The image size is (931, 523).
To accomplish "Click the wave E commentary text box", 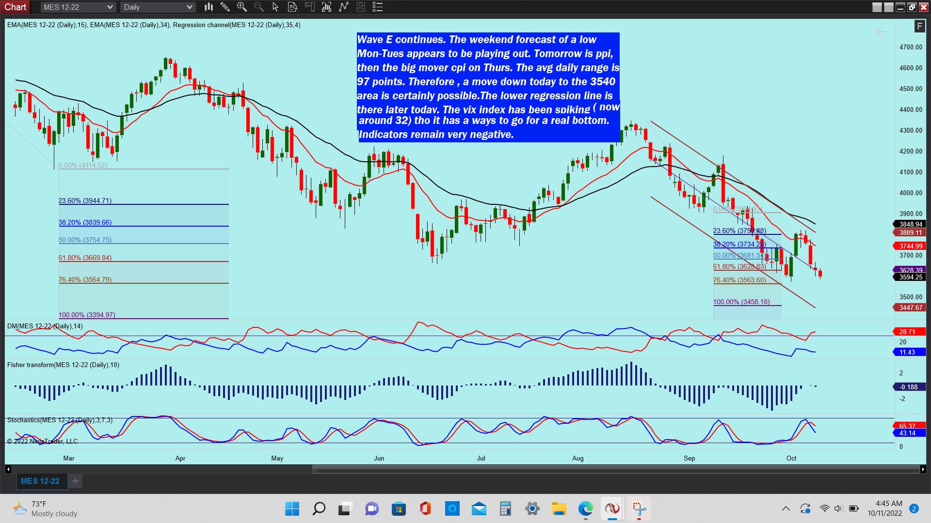I will pyautogui.click(x=488, y=87).
